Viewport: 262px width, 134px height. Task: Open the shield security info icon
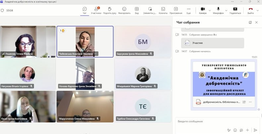(3, 10)
